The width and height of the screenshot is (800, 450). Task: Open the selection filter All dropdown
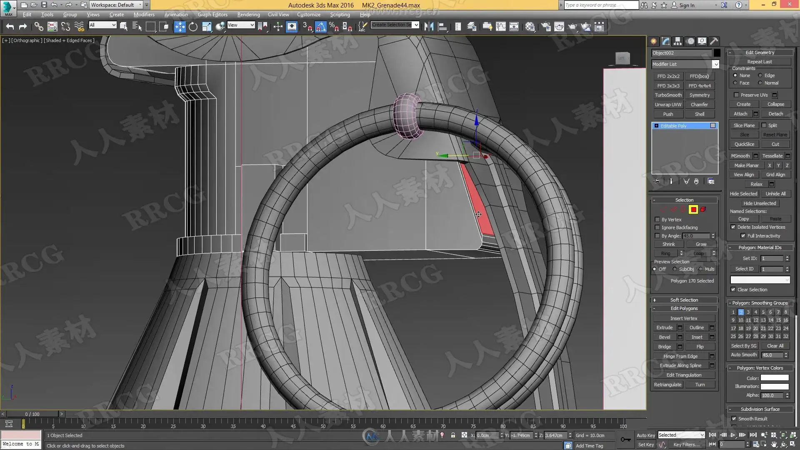point(102,25)
